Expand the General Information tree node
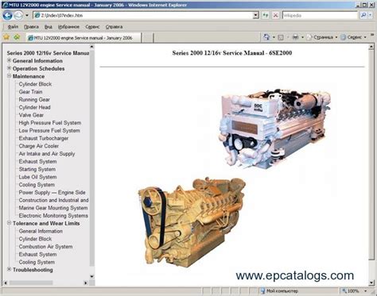Viewport: 377px width, 296px height. (9, 60)
